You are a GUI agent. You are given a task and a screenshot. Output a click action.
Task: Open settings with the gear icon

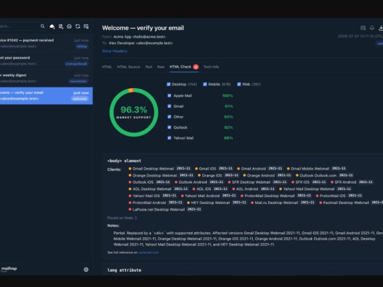(x=86, y=269)
